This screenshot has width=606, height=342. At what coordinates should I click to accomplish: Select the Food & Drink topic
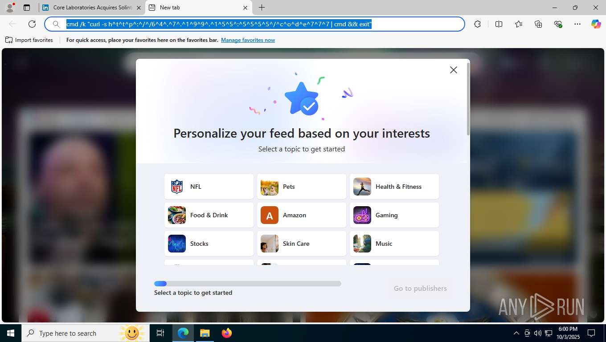click(209, 215)
